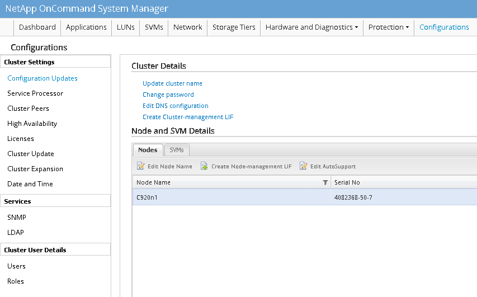Switch to the SVMs navigation tab

(x=154, y=27)
